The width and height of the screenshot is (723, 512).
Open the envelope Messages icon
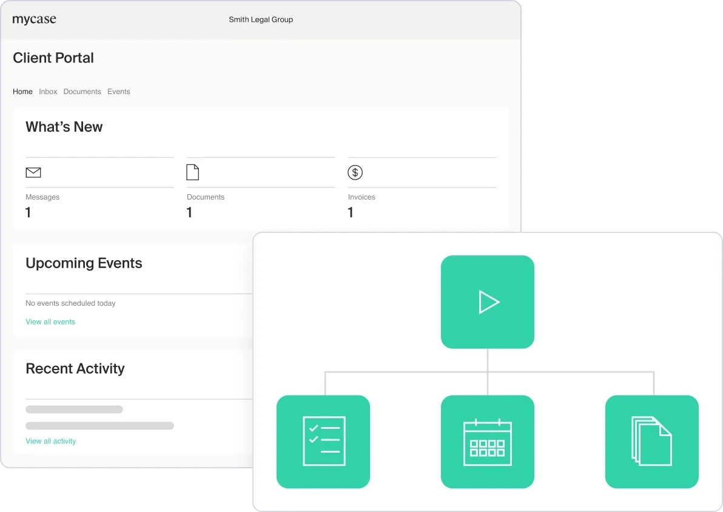point(33,173)
